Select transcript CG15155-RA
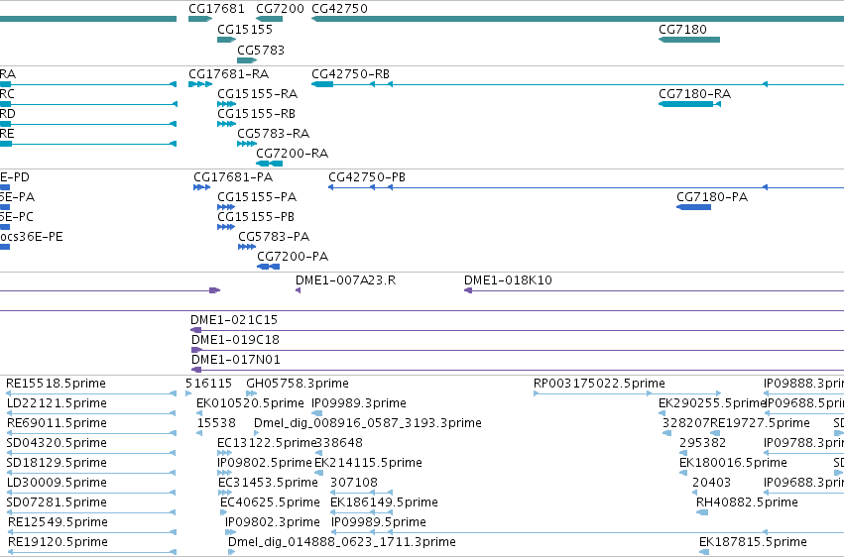The height and width of the screenshot is (557, 844). click(257, 93)
